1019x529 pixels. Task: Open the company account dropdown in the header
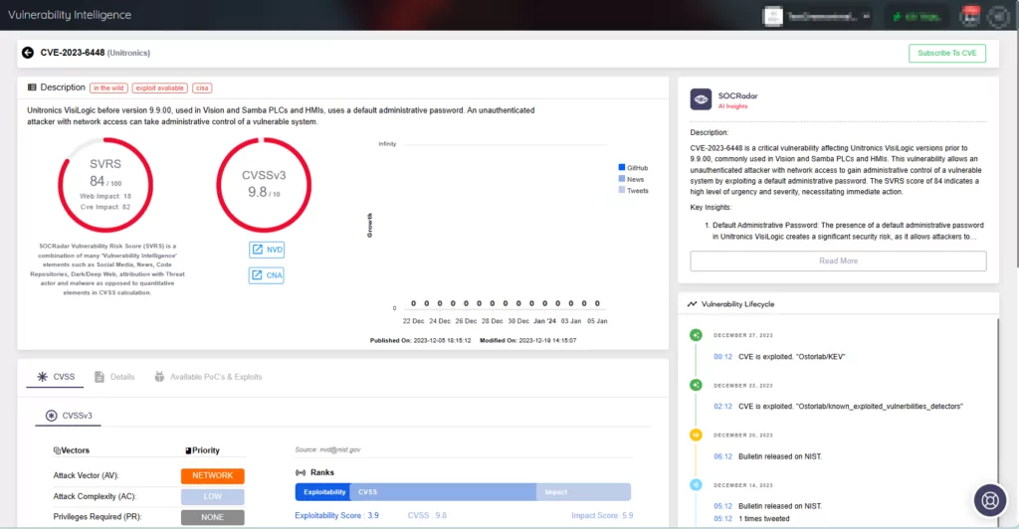(x=817, y=16)
